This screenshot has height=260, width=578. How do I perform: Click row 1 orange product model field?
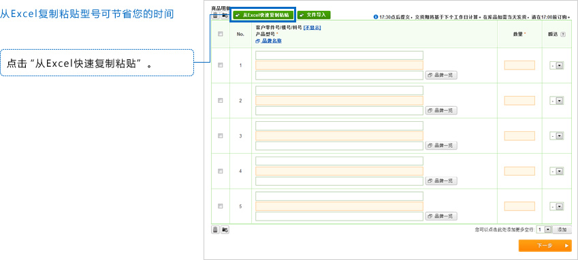(x=339, y=65)
